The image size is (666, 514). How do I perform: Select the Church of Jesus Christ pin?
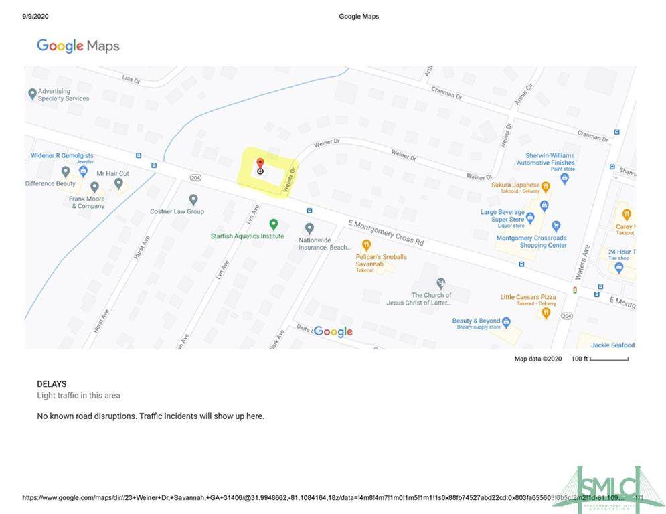pos(441,283)
